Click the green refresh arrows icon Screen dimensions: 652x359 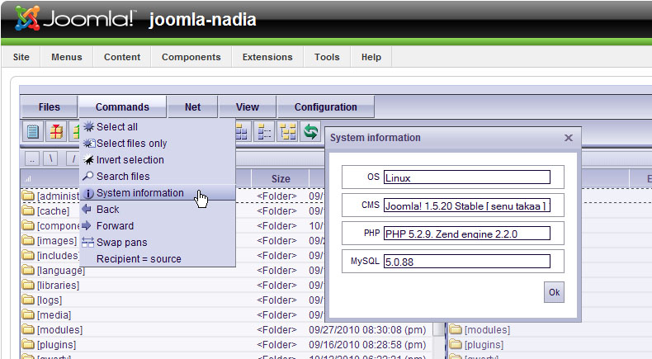point(310,132)
